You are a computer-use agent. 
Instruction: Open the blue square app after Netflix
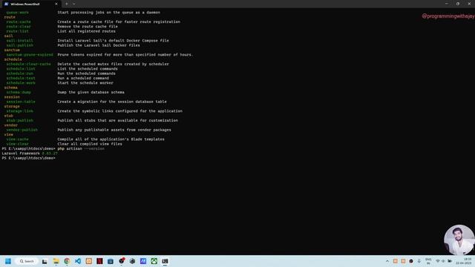pos(111,261)
